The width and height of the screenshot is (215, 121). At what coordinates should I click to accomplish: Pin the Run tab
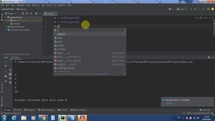(x=6, y=81)
